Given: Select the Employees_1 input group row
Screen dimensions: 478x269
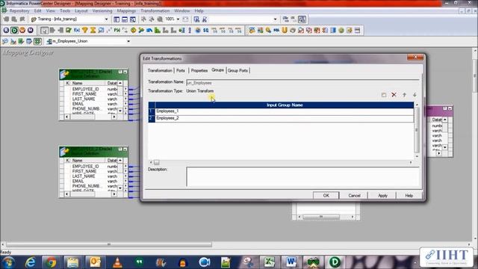Looking at the screenshot, I should click(x=284, y=111).
